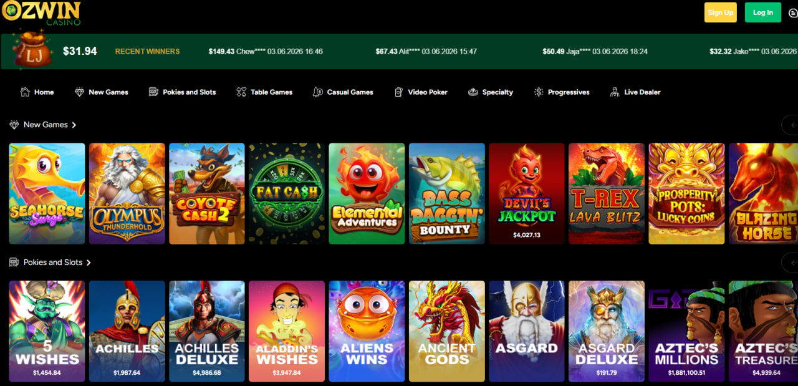Play the Achilles slot with $1,987.64 jackpot
The height and width of the screenshot is (386, 798).
tap(127, 331)
